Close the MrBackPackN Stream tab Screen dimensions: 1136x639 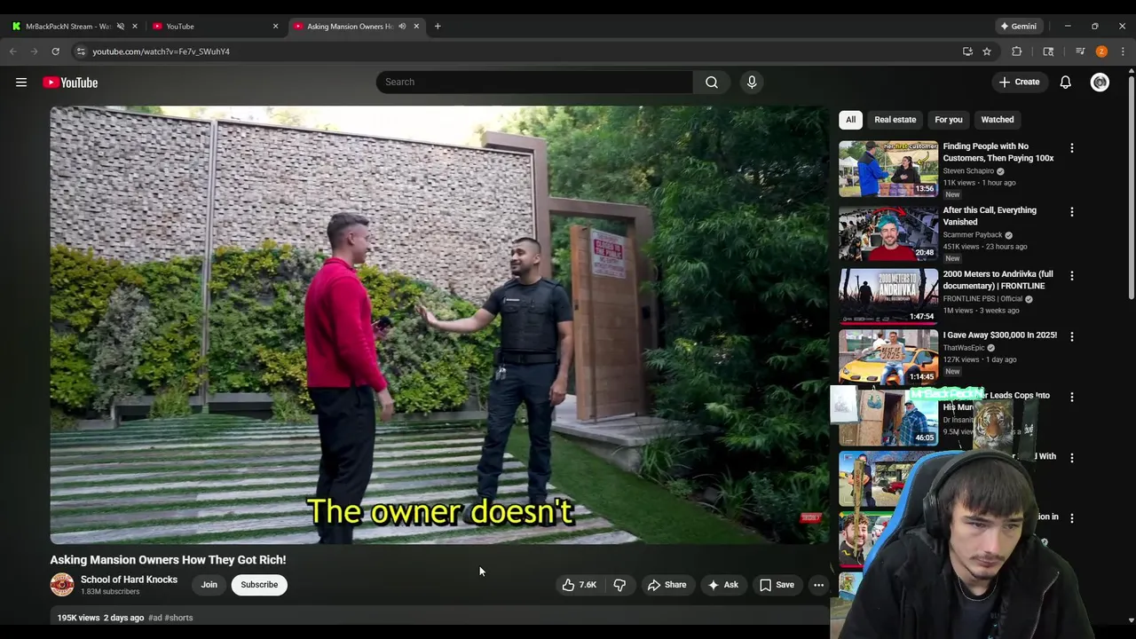pyautogui.click(x=135, y=26)
